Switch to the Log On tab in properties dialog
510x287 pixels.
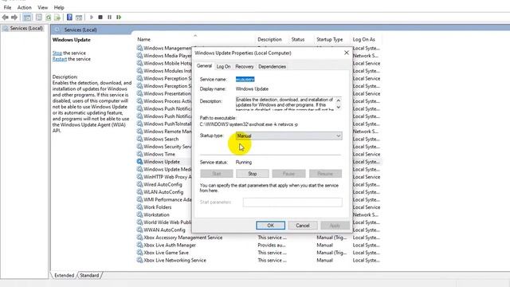[223, 66]
